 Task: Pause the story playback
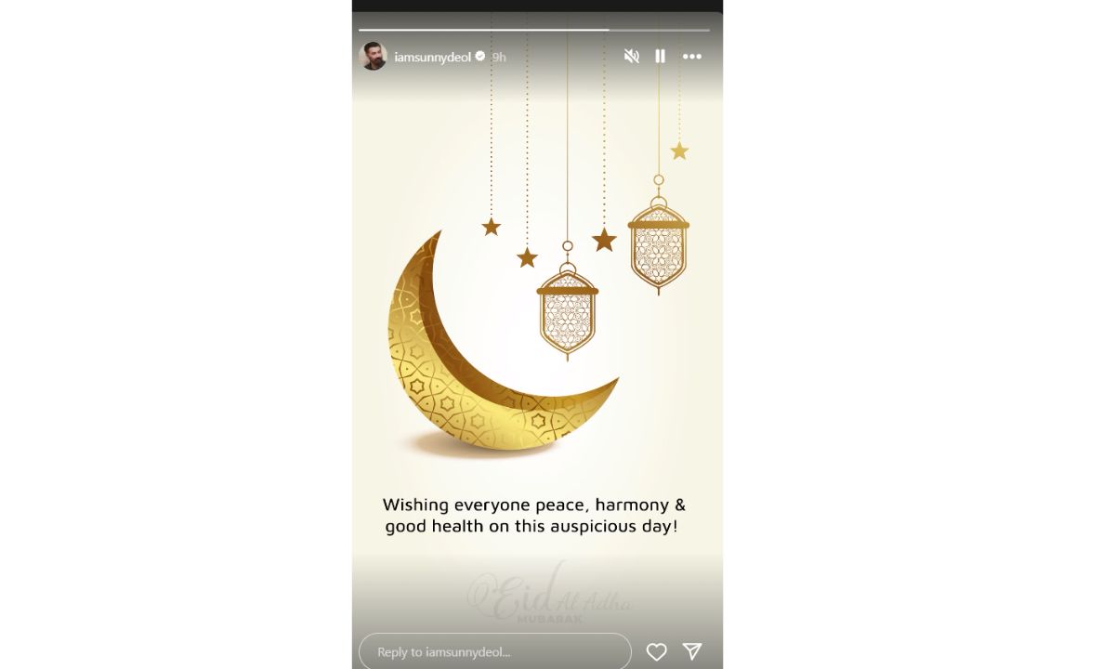pos(660,57)
